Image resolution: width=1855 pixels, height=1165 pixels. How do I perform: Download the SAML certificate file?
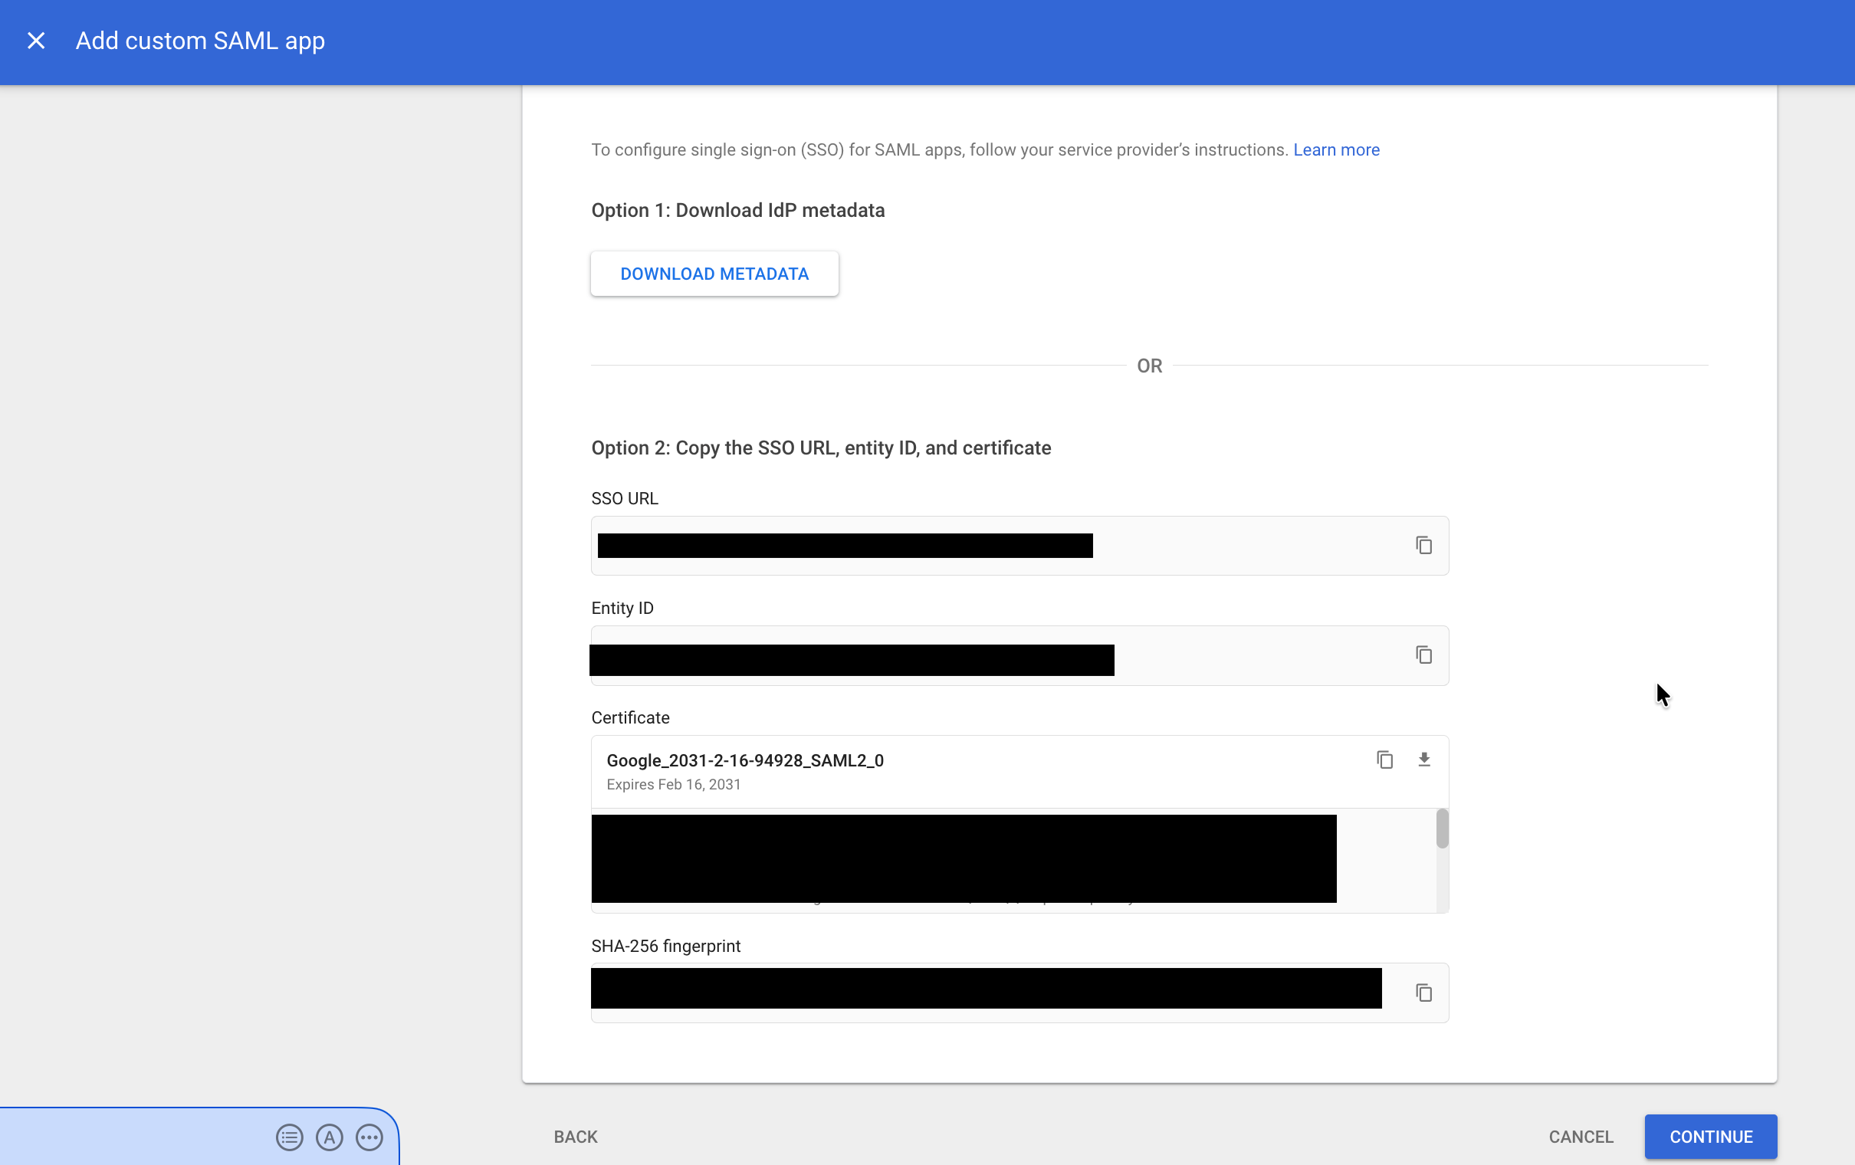[x=1423, y=759]
